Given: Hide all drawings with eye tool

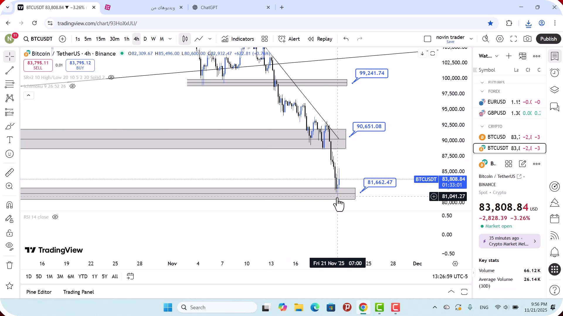Looking at the screenshot, I should tap(10, 247).
